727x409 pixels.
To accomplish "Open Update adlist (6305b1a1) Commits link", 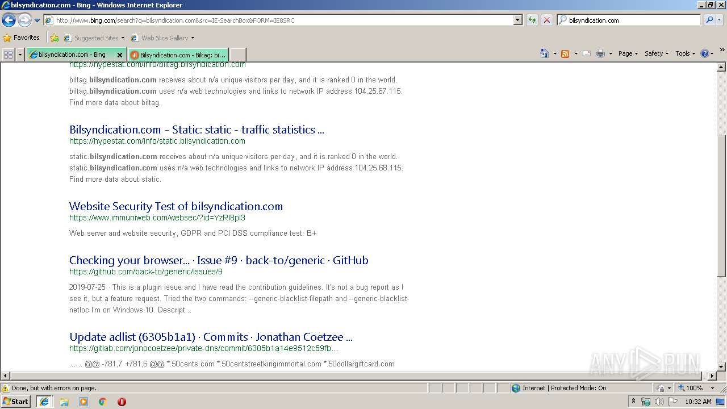I will tap(211, 337).
